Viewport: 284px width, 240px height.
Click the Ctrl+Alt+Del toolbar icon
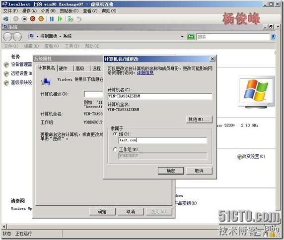[5, 19]
